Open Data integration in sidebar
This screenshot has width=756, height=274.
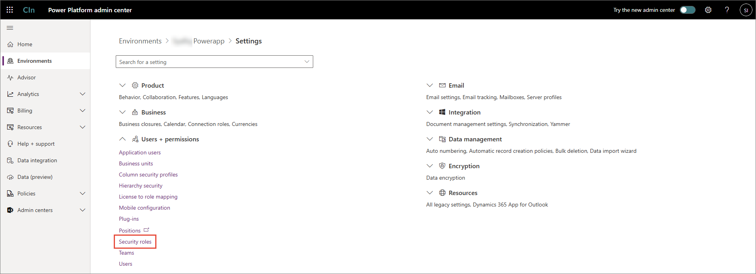point(37,160)
